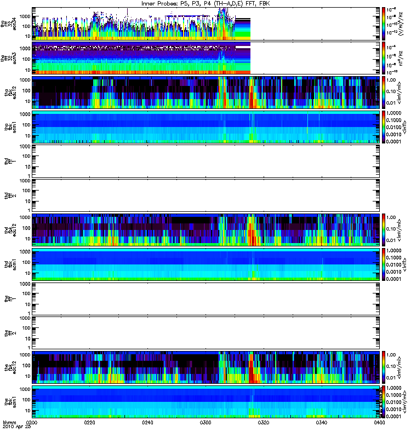This screenshot has width=411, height=438.
Task: Click the nT color bar beside tha fbk scm1
Action: click(384, 126)
